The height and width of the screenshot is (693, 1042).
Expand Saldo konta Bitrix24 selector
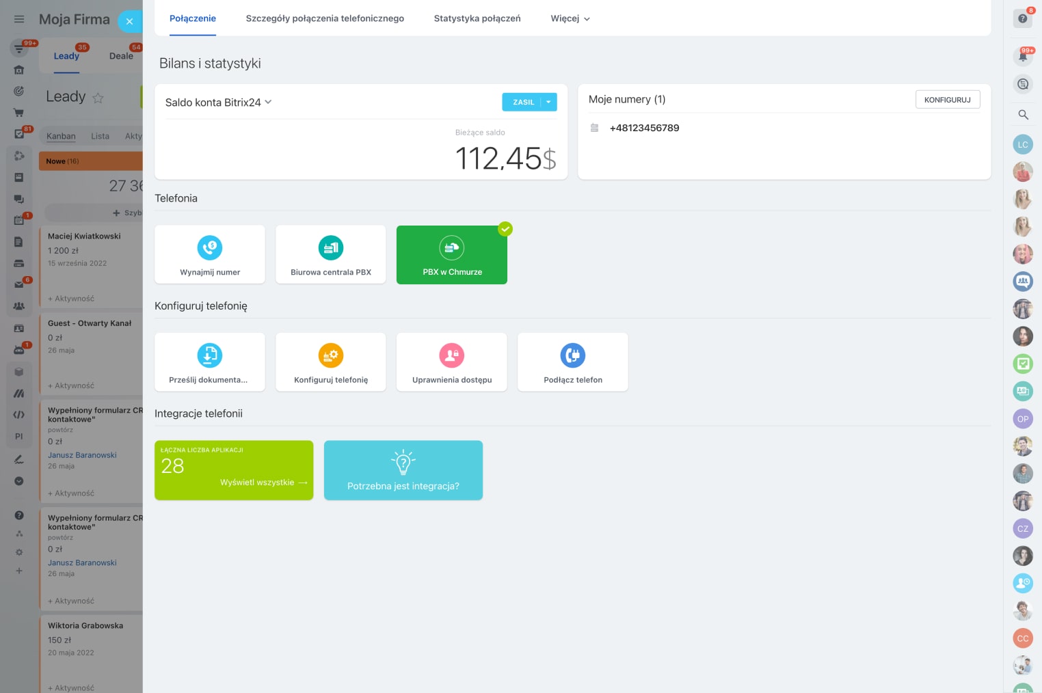click(218, 103)
